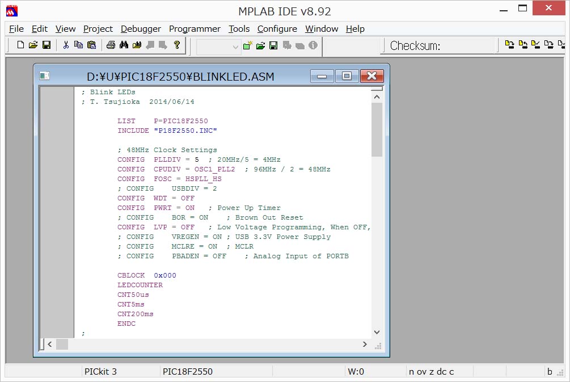
Task: Open the View menu
Action: [x=65, y=29]
